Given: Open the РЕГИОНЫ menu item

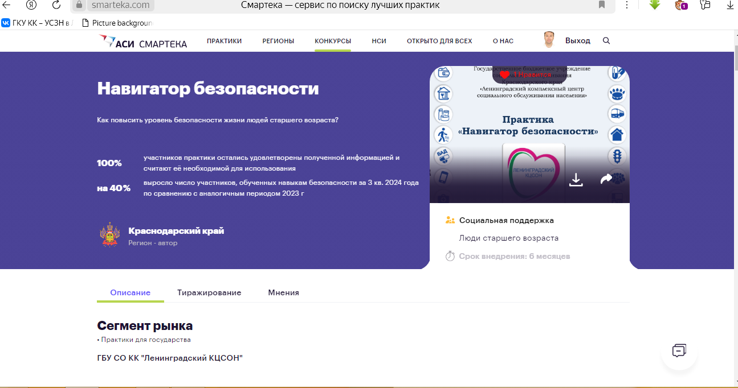Looking at the screenshot, I should (278, 41).
